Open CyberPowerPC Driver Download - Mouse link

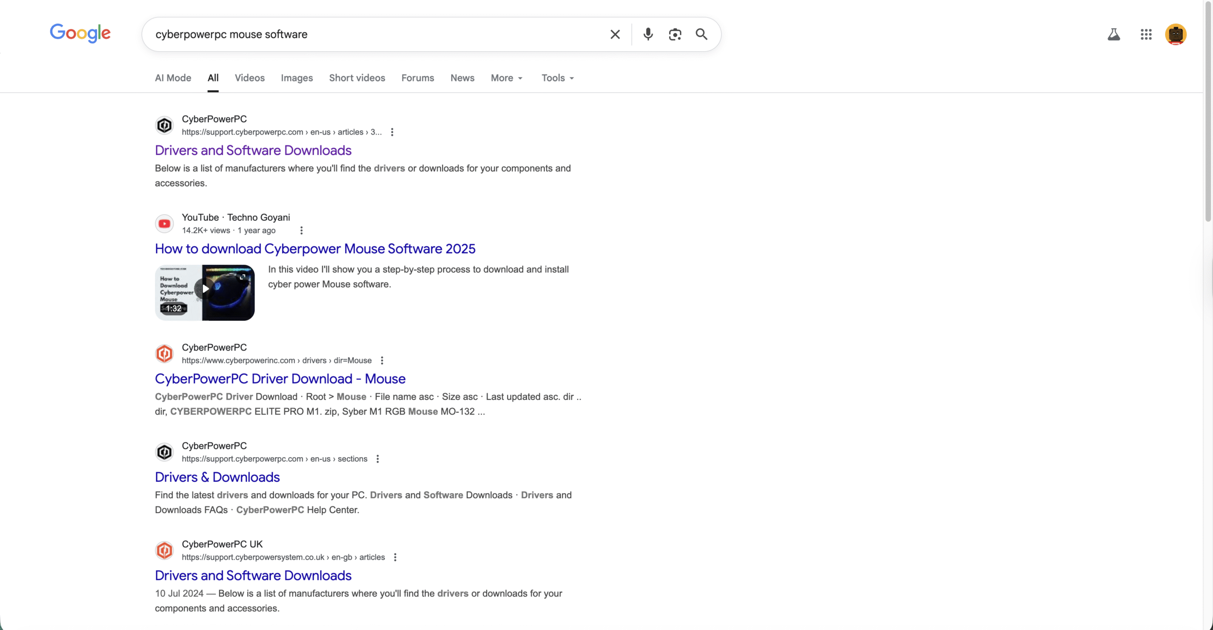[280, 378]
